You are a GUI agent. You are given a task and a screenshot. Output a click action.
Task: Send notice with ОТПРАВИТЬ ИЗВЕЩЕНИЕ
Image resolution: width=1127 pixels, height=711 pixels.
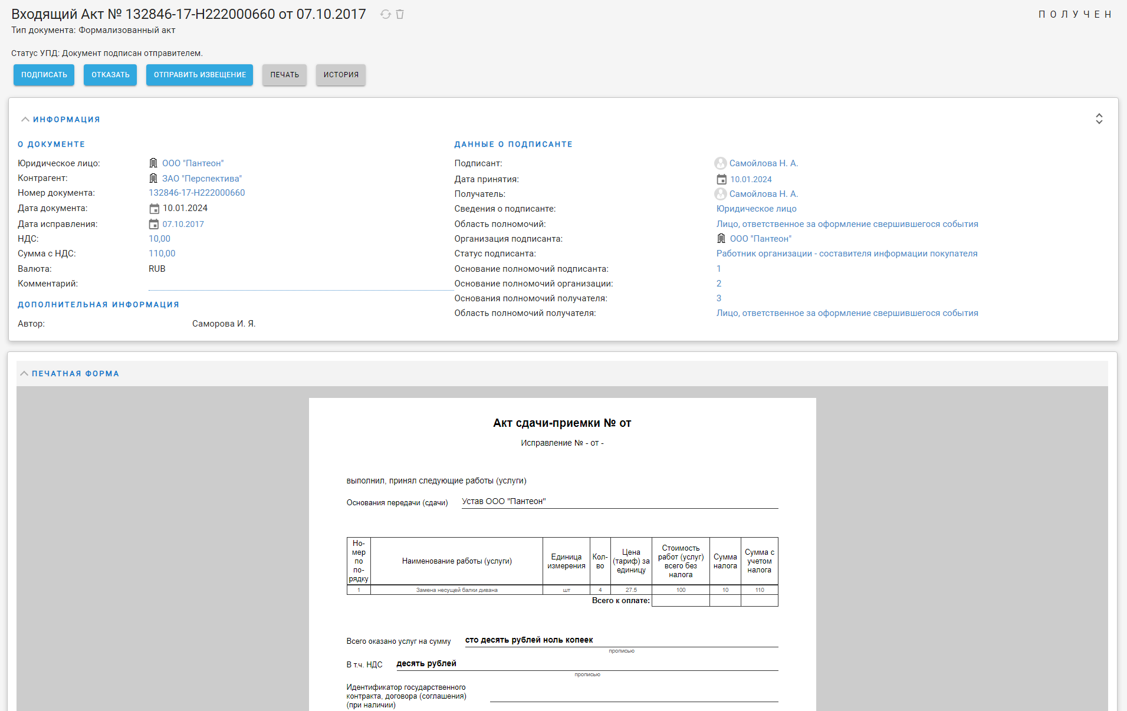(x=200, y=75)
